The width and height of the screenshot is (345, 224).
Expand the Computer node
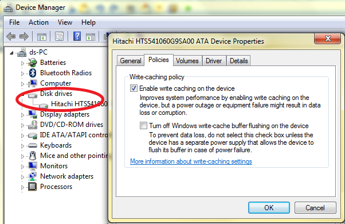click(22, 84)
